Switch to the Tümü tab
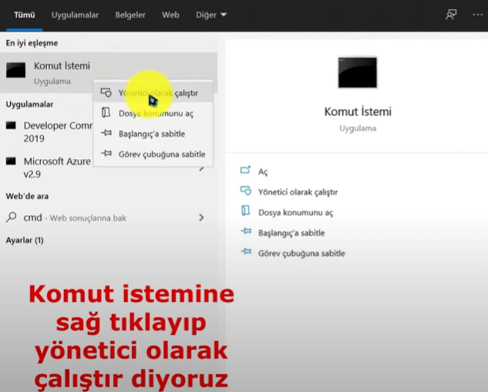This screenshot has width=488, height=392. (24, 15)
